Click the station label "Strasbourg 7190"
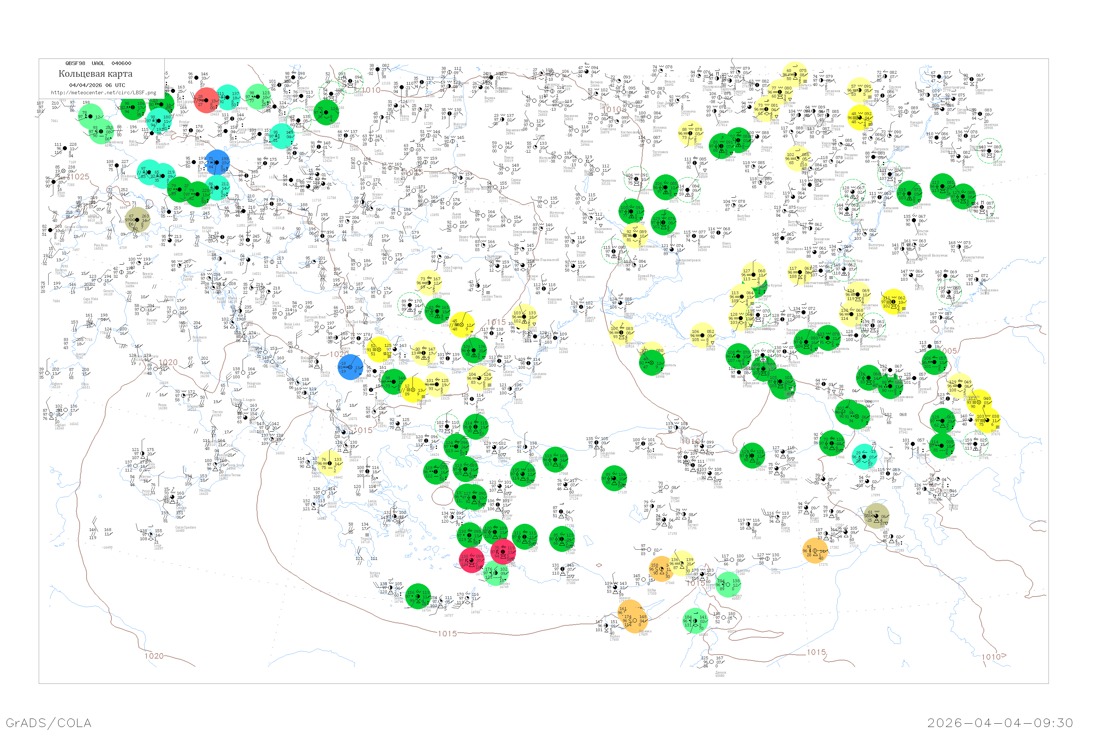1096x731 pixels. coord(128,178)
